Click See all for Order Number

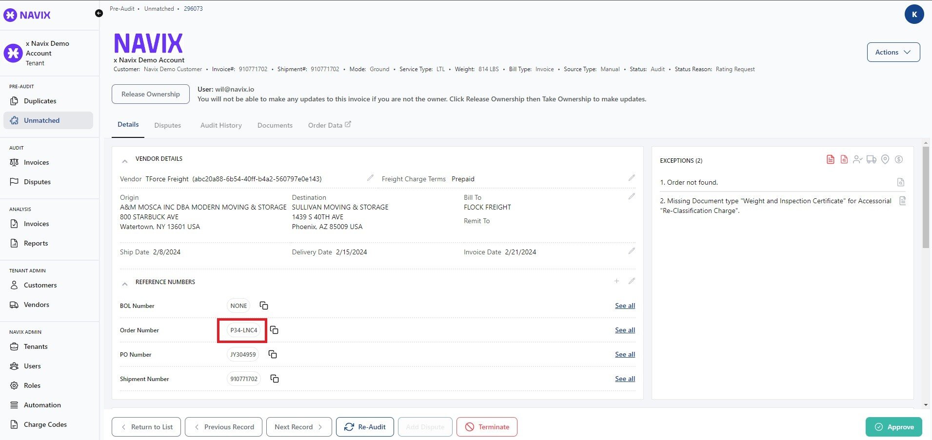tap(625, 330)
